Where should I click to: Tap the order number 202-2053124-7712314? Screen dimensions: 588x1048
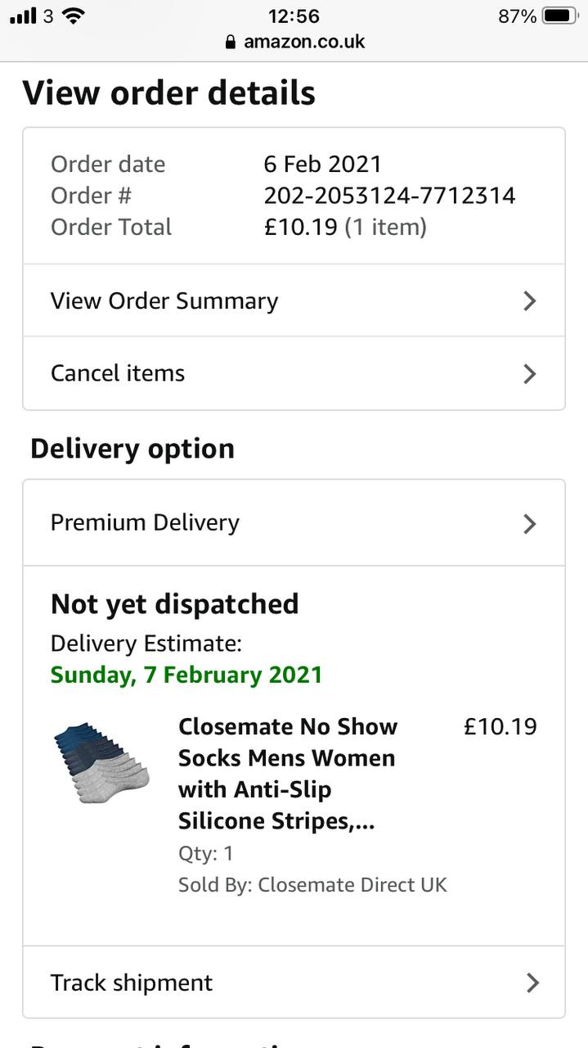click(x=389, y=196)
